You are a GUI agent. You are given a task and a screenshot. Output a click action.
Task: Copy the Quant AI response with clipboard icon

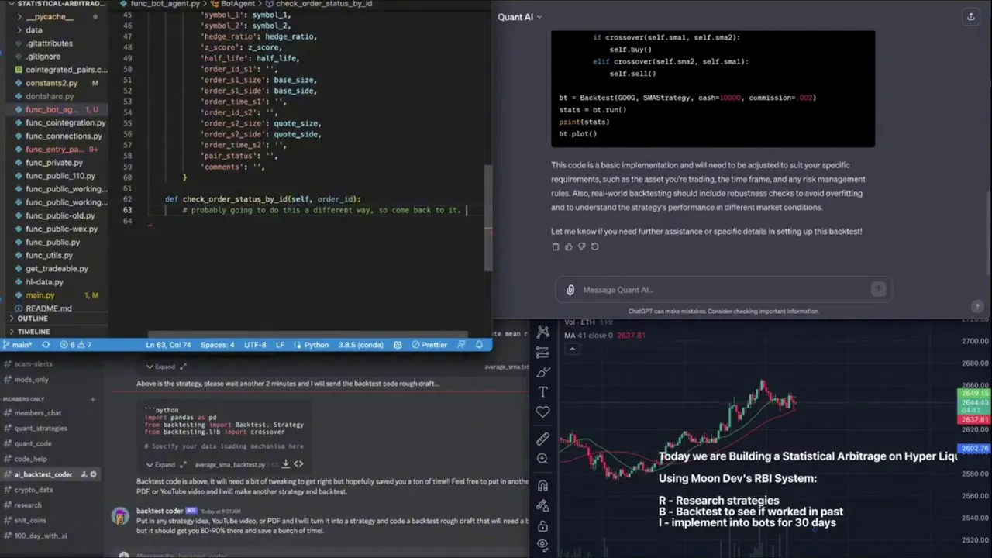click(555, 246)
